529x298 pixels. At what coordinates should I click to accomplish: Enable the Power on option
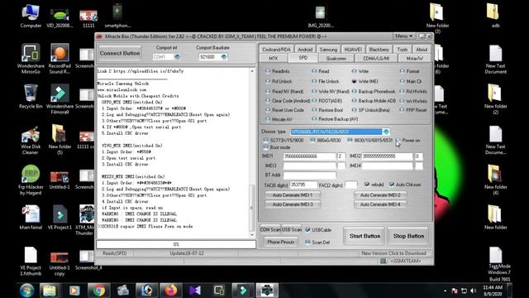398,140
